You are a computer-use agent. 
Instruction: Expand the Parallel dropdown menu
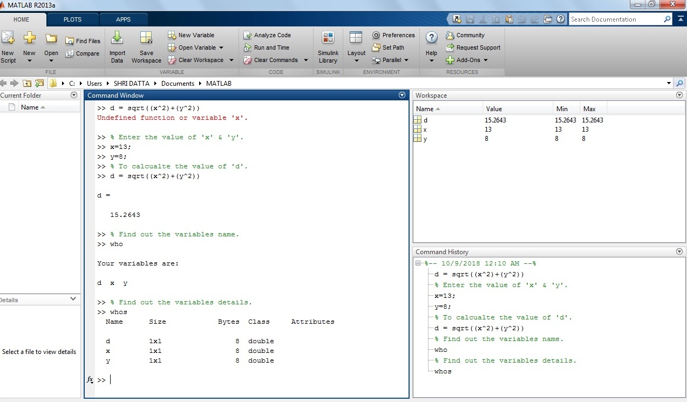point(406,60)
